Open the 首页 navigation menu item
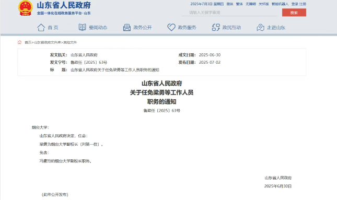The image size is (337, 200). click(x=53, y=28)
